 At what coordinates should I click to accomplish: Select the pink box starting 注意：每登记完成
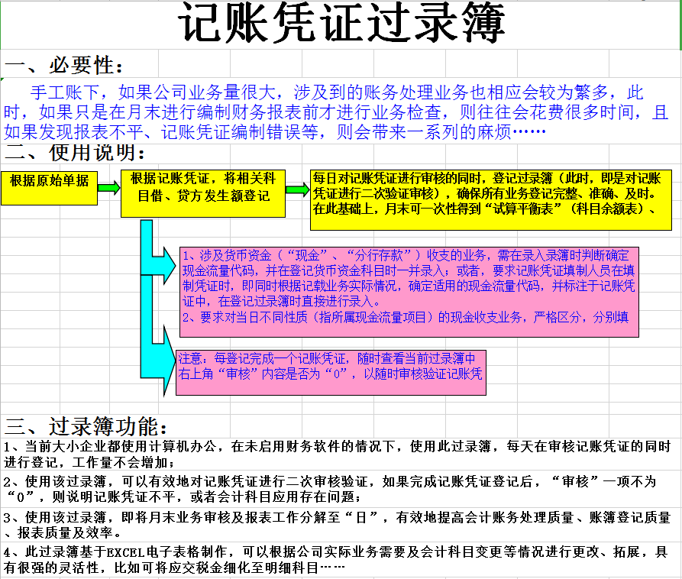pos(331,373)
